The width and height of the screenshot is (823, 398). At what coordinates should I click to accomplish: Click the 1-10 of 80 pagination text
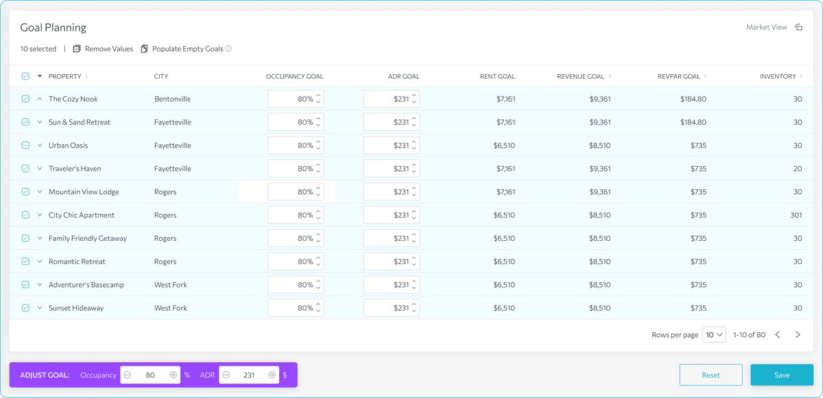click(749, 335)
